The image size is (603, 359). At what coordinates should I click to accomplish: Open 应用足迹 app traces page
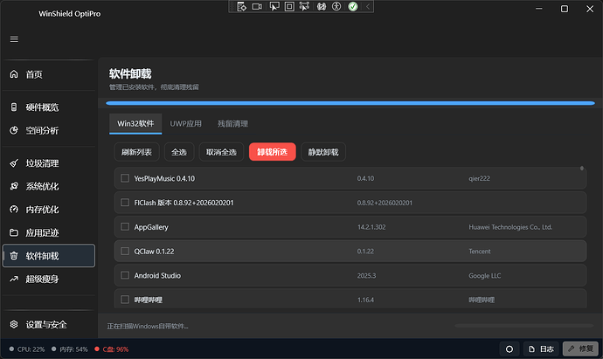(x=48, y=232)
